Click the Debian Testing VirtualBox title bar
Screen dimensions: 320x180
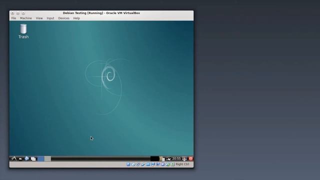(101, 13)
